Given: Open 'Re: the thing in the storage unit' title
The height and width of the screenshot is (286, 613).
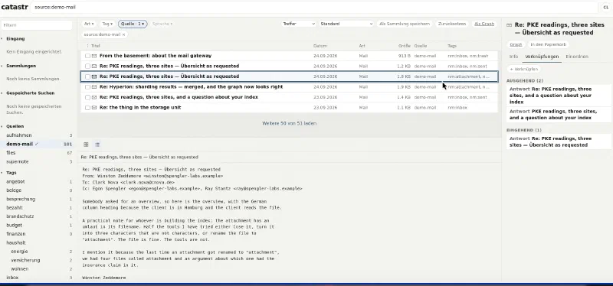Looking at the screenshot, I should click(140, 108).
